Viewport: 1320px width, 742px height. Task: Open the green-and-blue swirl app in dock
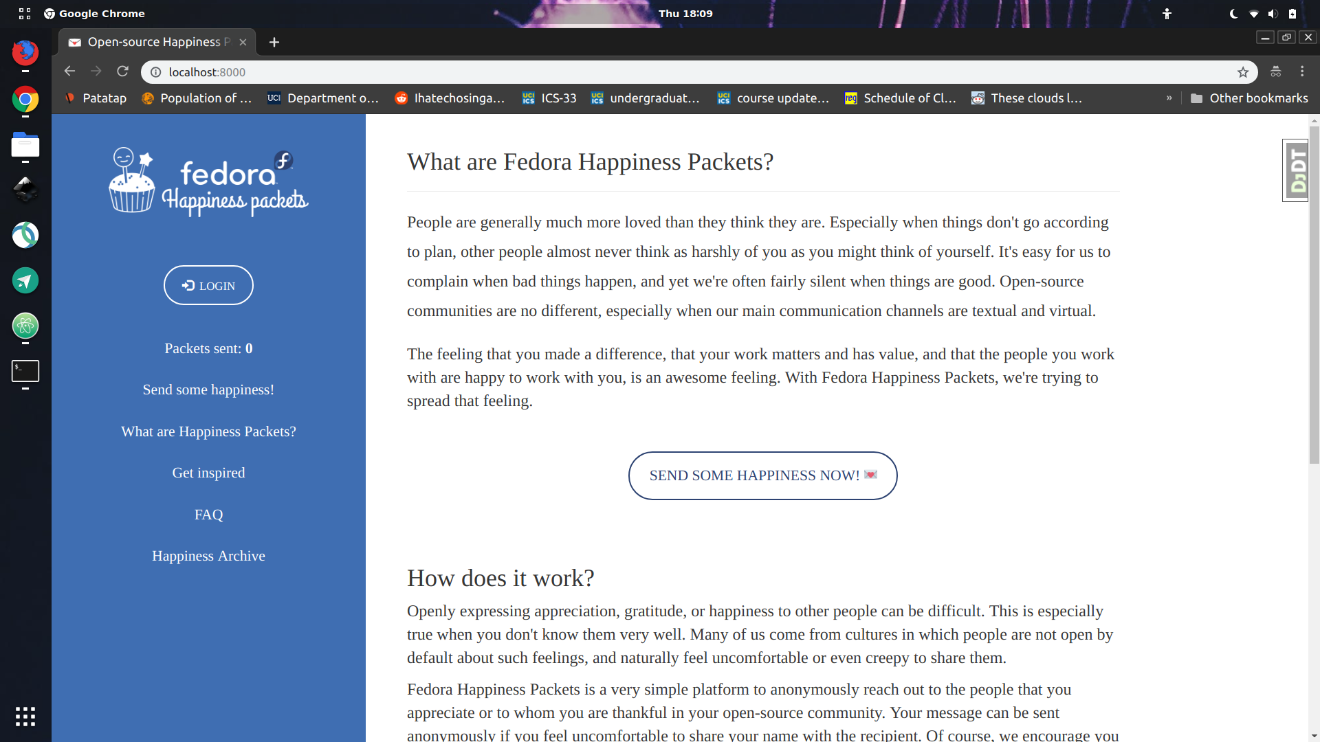point(25,235)
